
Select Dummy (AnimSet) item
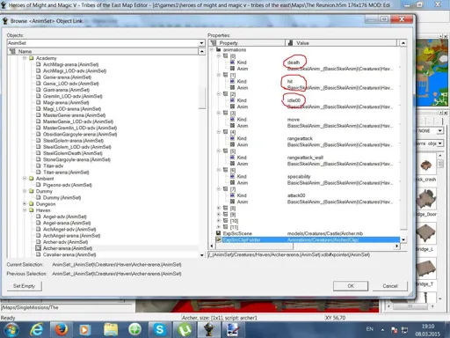[62, 197]
